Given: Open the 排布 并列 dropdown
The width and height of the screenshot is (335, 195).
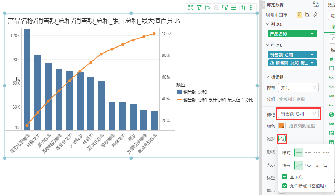Looking at the screenshot, I should pyautogui.click(x=298, y=87).
